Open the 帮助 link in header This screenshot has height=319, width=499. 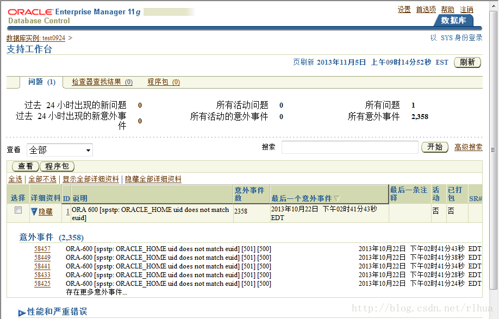(447, 10)
